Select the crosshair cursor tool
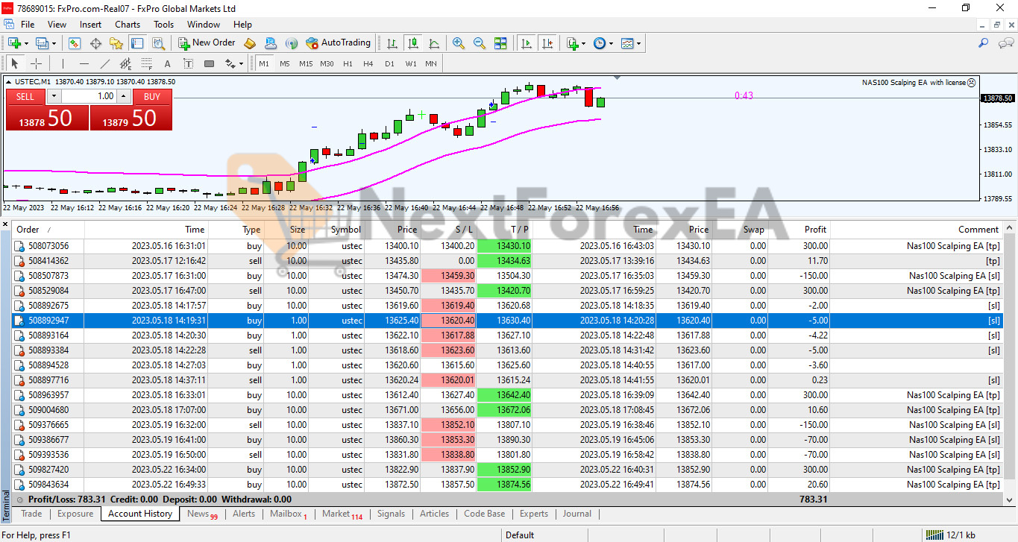The image size is (1018, 542). (36, 63)
